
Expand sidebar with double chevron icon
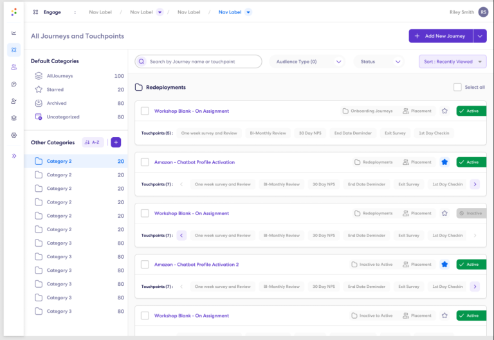coord(14,156)
